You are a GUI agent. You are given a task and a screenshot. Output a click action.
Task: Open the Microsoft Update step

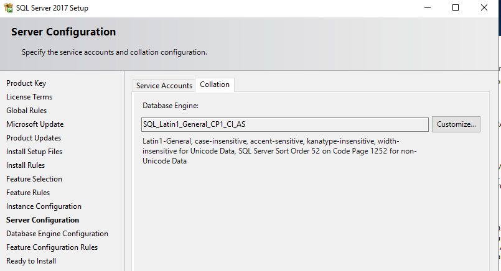pyautogui.click(x=35, y=124)
